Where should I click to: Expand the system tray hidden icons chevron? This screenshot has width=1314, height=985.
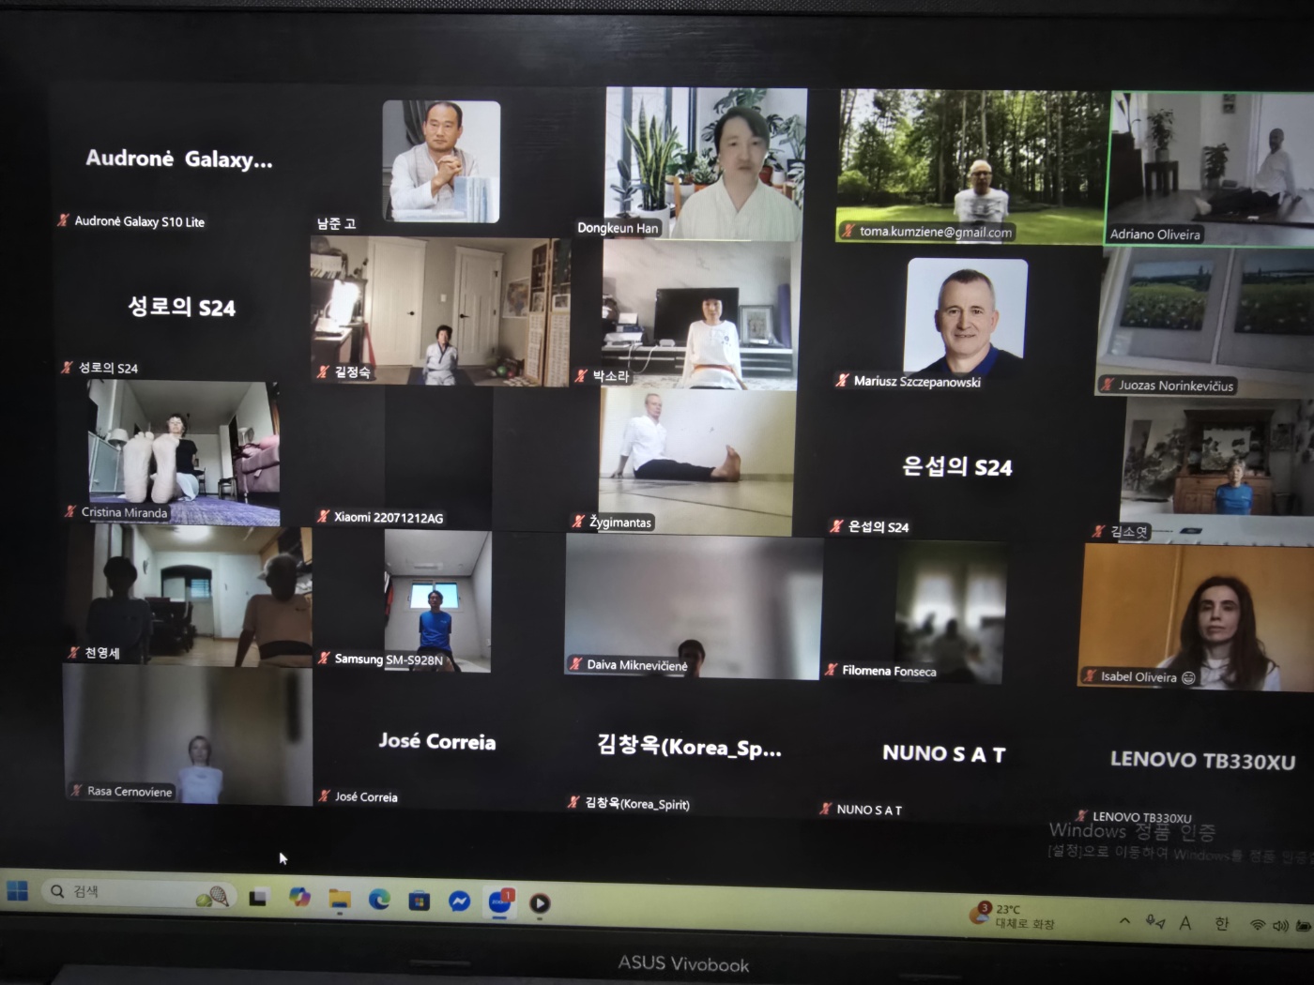point(1124,921)
